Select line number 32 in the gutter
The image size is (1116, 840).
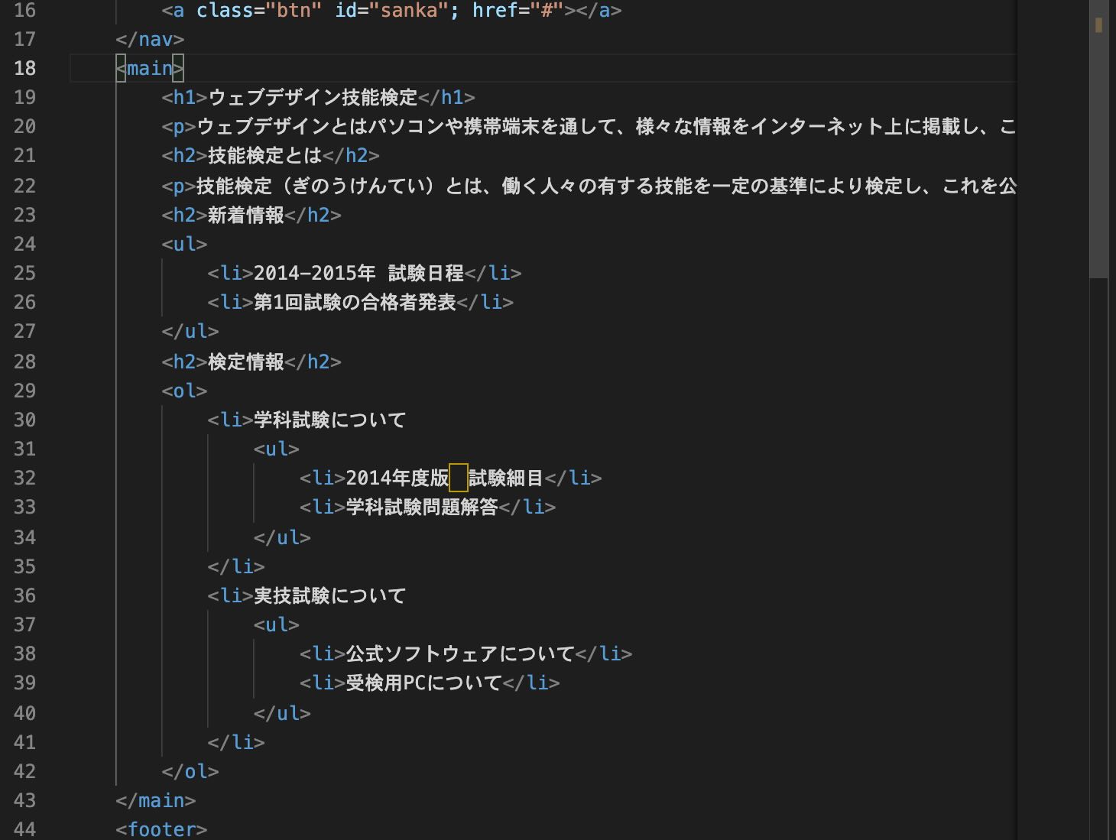24,478
